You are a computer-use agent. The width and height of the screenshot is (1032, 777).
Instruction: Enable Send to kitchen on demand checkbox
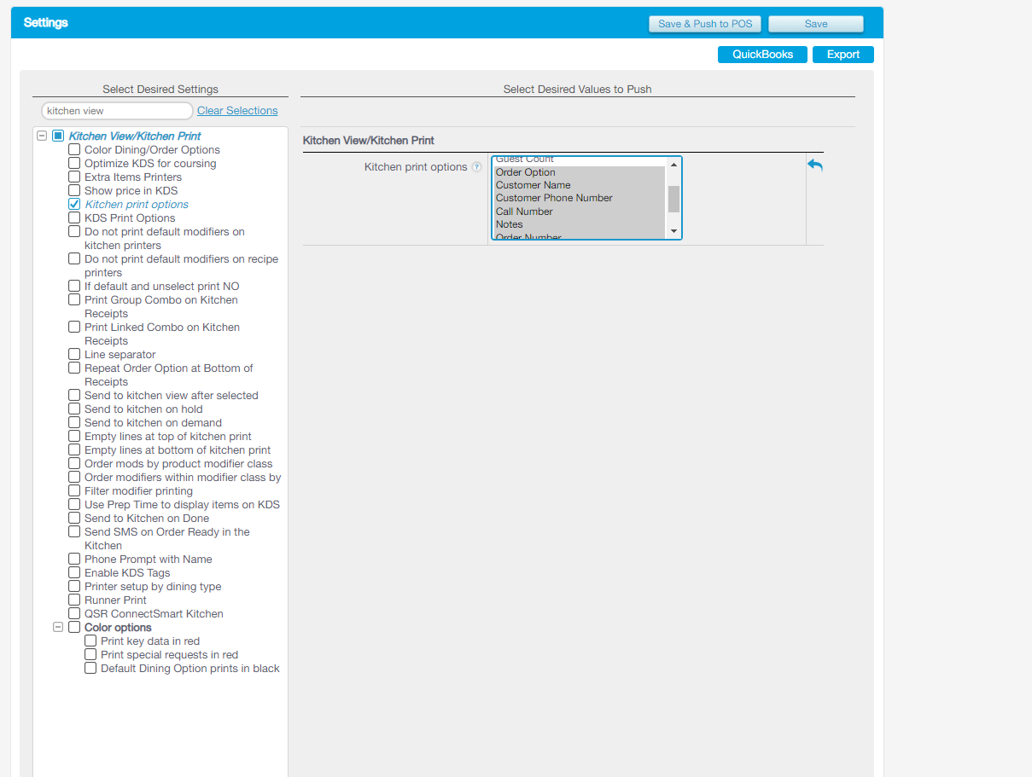point(74,422)
